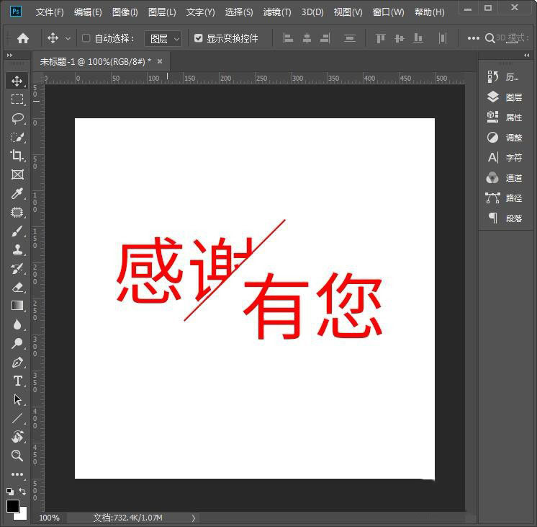537x527 pixels.
Task: Align top edges in options bar
Action: 381,38
